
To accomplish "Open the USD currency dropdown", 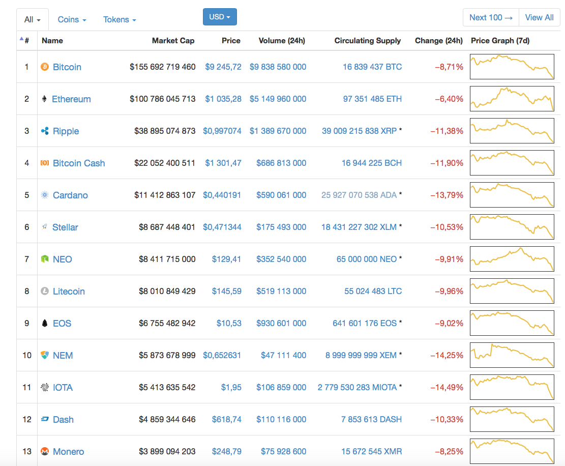I will pos(220,17).
